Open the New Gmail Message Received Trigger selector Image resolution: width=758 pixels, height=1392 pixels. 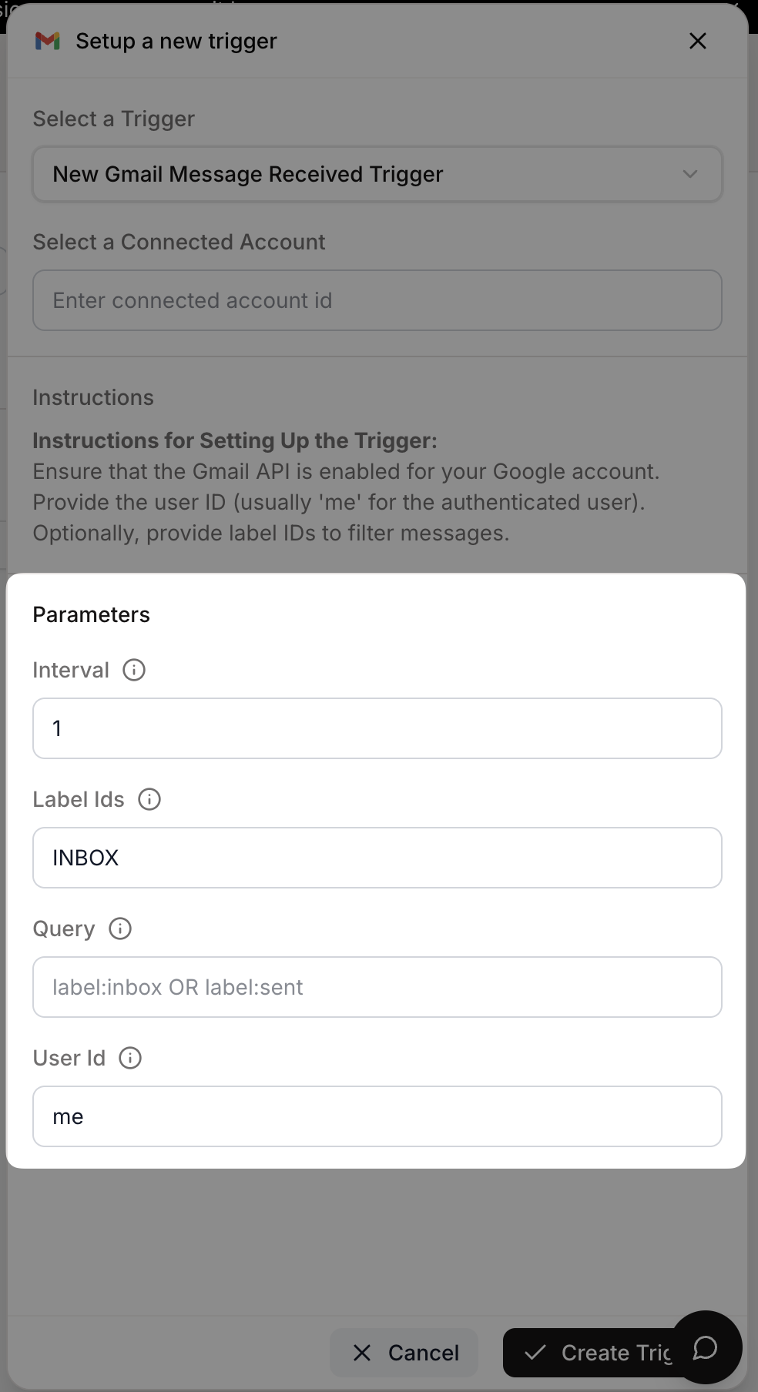(377, 174)
